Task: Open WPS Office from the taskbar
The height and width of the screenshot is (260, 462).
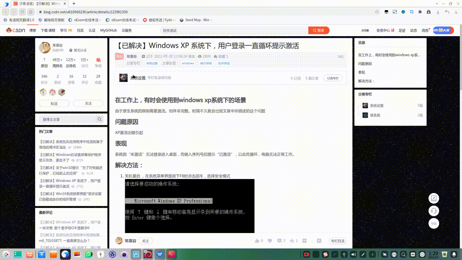Action: pos(160,254)
